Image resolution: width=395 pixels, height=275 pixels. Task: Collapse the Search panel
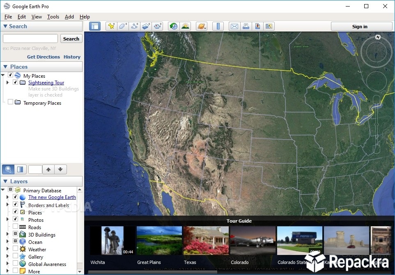click(x=5, y=26)
